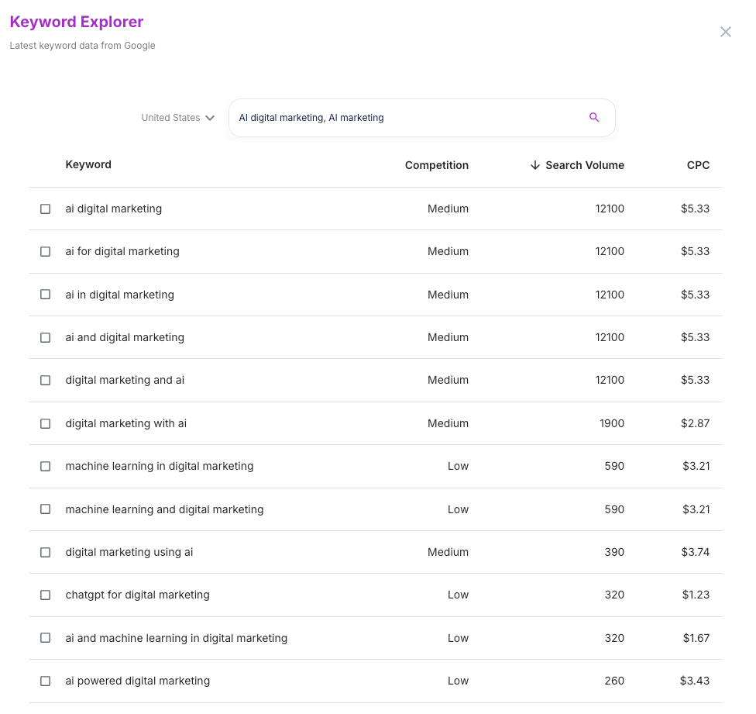Check the 'ai digital marketing' checkbox
This screenshot has height=714, width=756.
tap(46, 209)
